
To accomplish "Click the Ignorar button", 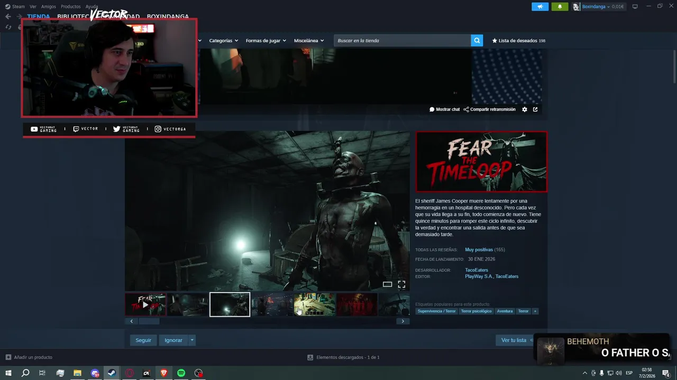I will [173, 340].
